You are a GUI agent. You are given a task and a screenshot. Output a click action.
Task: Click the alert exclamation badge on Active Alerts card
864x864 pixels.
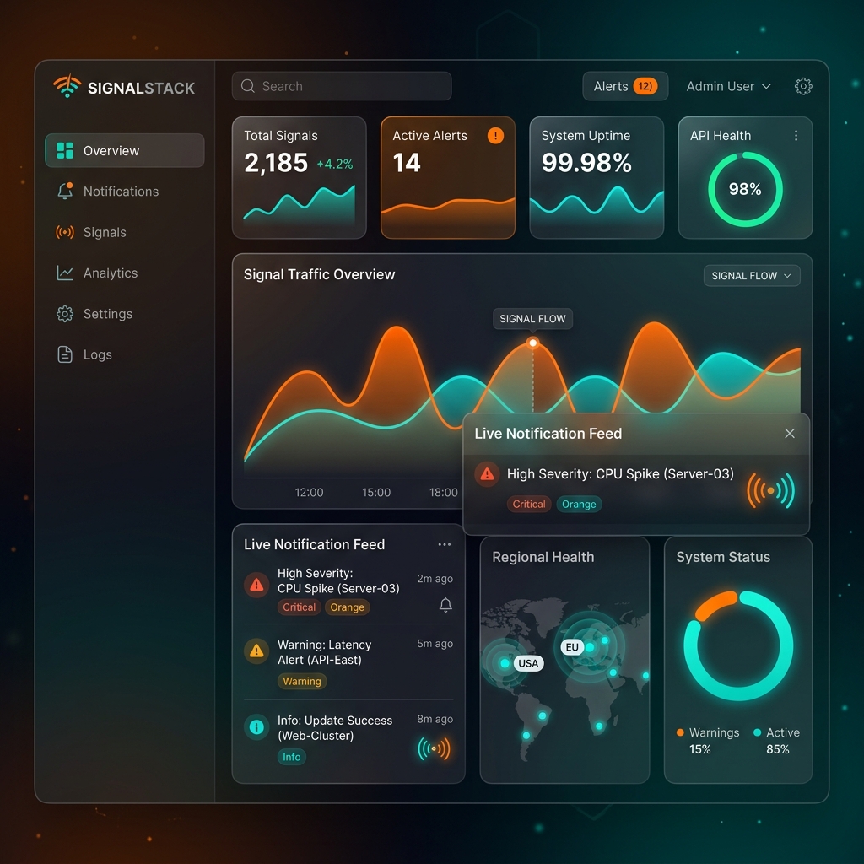[x=496, y=135]
